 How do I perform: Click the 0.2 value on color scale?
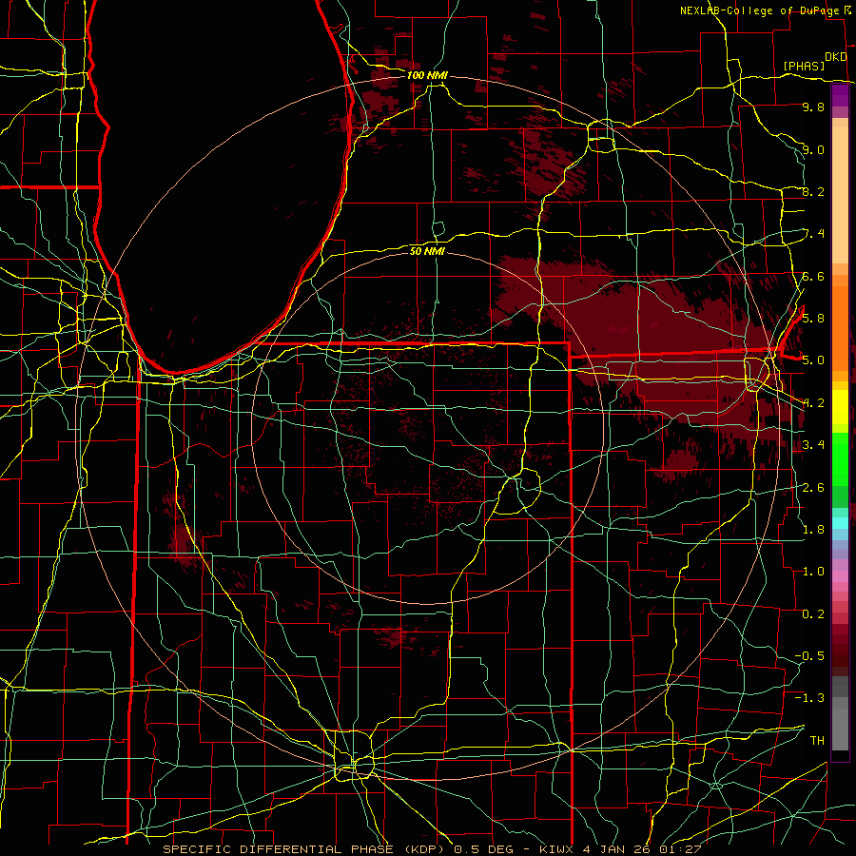(813, 613)
